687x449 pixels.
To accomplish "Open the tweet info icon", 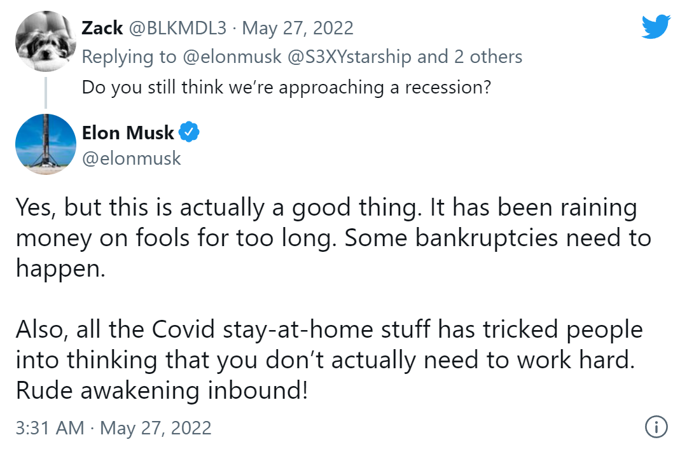I will [x=656, y=427].
